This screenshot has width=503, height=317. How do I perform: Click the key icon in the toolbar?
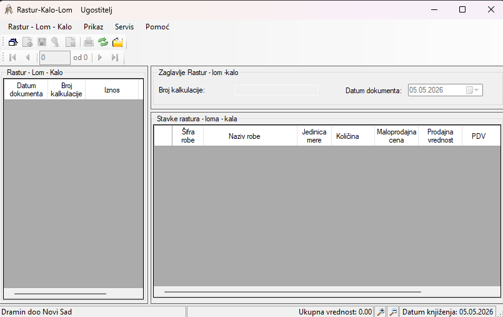click(x=56, y=42)
